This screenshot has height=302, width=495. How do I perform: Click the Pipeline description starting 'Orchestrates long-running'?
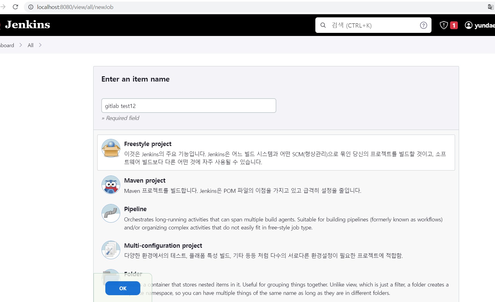(x=283, y=224)
